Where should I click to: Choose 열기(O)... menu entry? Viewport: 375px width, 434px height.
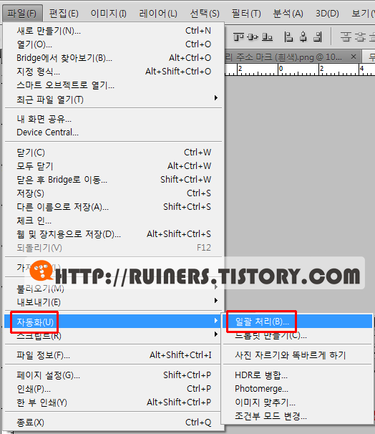pyautogui.click(x=113, y=44)
